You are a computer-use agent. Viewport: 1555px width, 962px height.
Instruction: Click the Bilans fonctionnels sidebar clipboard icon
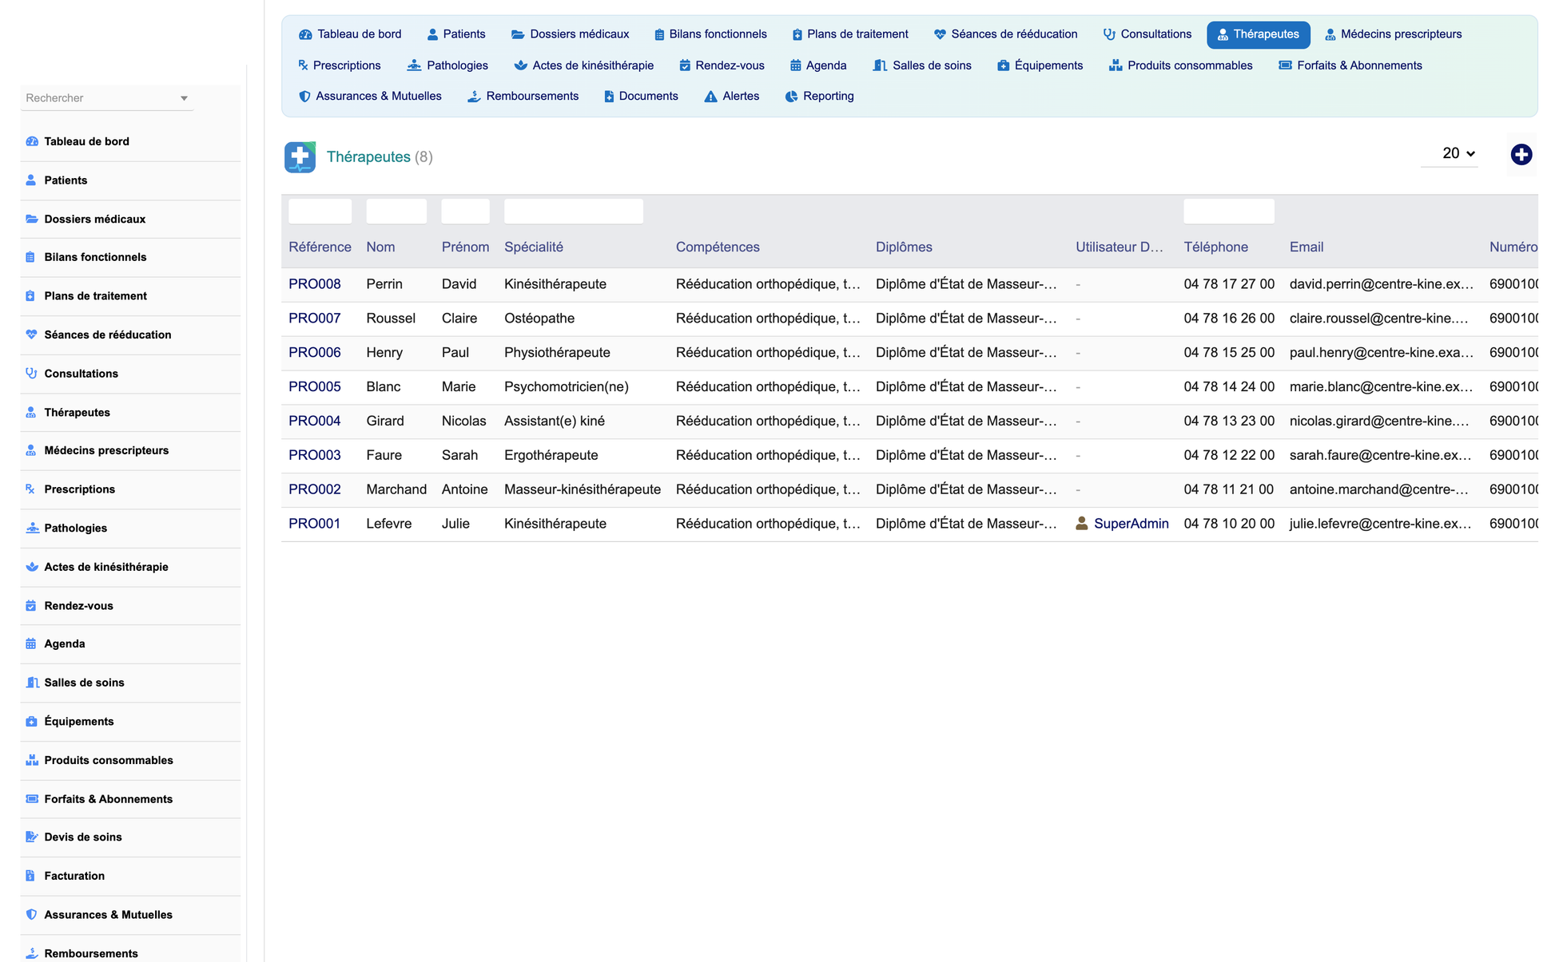point(30,257)
